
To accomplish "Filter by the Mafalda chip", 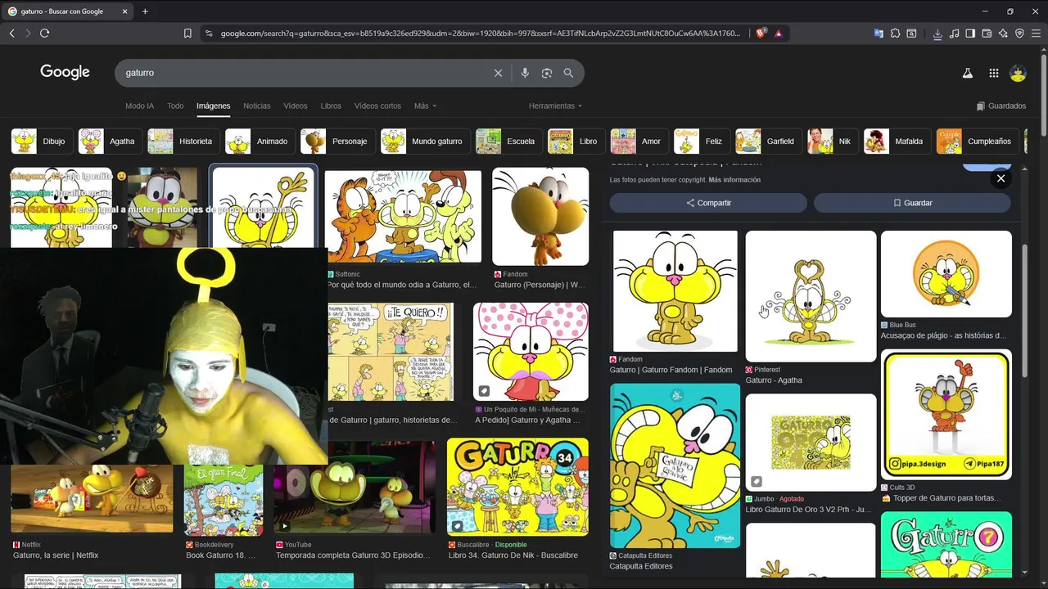I will tap(897, 141).
